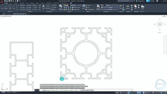This screenshot has height=94, width=167.
Task: Insert a Table
Action: [x=53, y=9]
